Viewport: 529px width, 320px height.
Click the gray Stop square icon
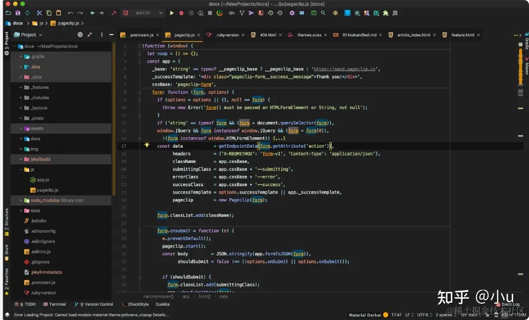210,13
